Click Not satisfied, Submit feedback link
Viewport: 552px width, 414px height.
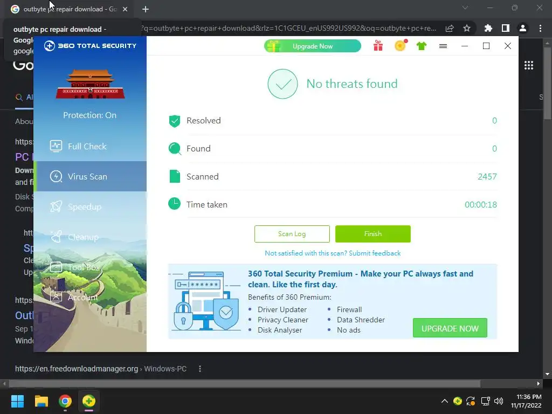pos(333,253)
